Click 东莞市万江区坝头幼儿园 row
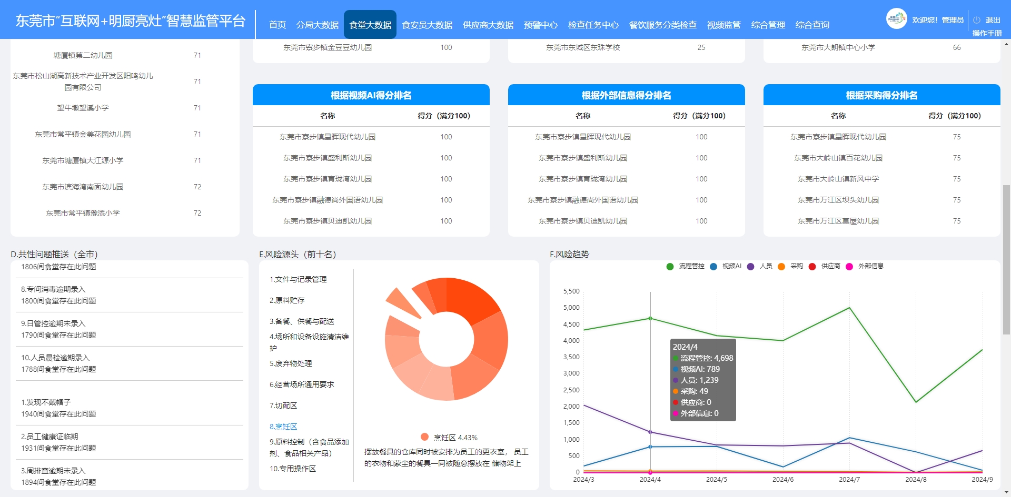The image size is (1011, 497). (882, 200)
